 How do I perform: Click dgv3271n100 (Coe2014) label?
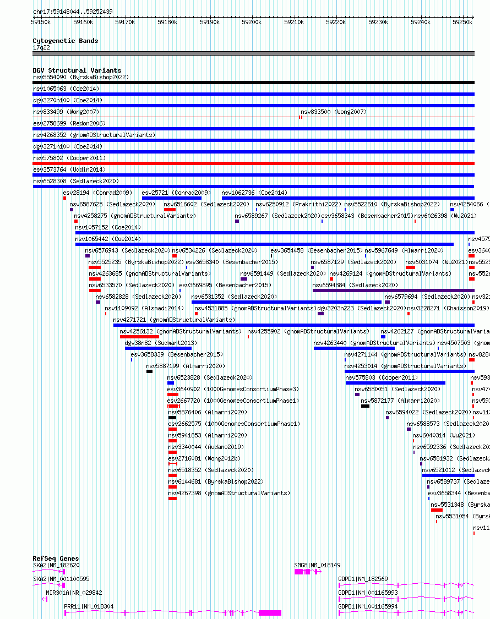(x=68, y=146)
